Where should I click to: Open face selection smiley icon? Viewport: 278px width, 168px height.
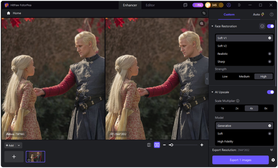coord(262,27)
